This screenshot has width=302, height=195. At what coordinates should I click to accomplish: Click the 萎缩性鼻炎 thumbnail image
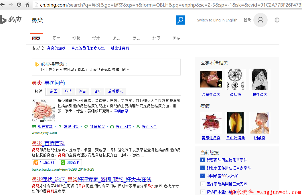(211, 123)
